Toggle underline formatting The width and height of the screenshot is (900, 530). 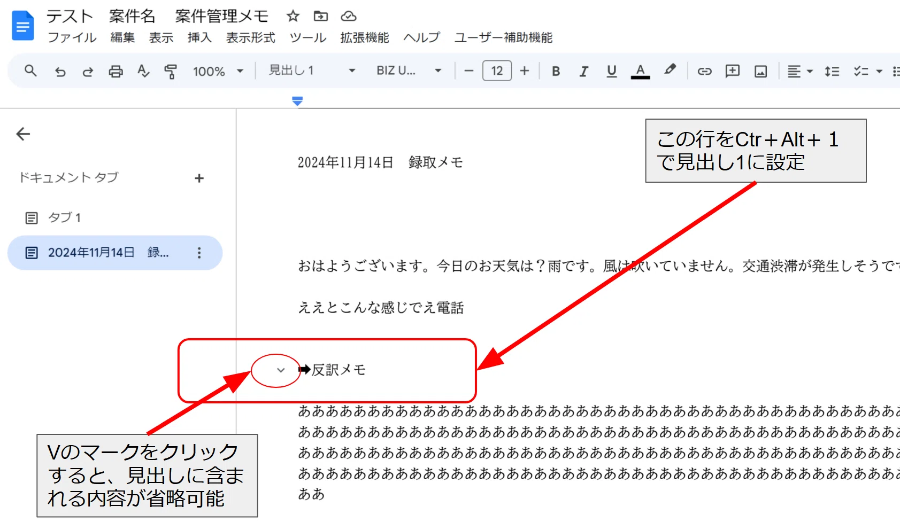612,71
